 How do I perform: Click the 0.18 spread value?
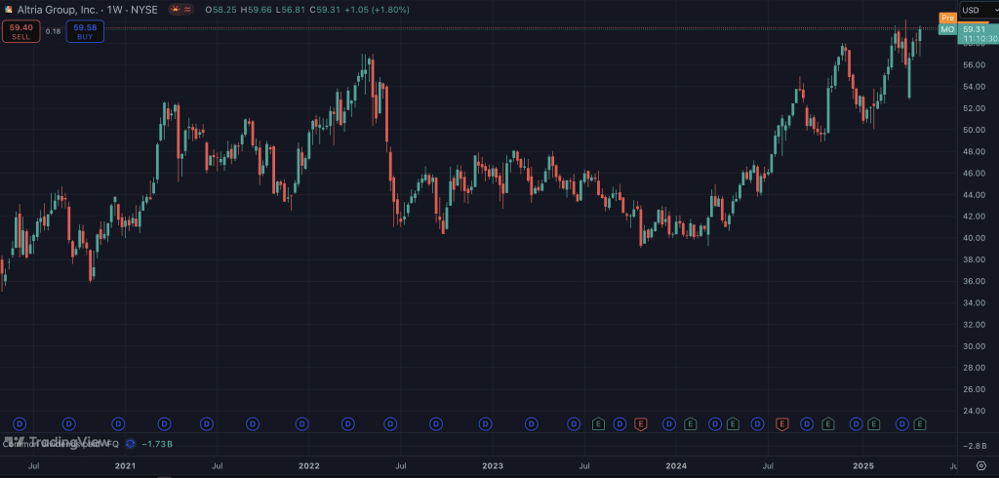(54, 31)
